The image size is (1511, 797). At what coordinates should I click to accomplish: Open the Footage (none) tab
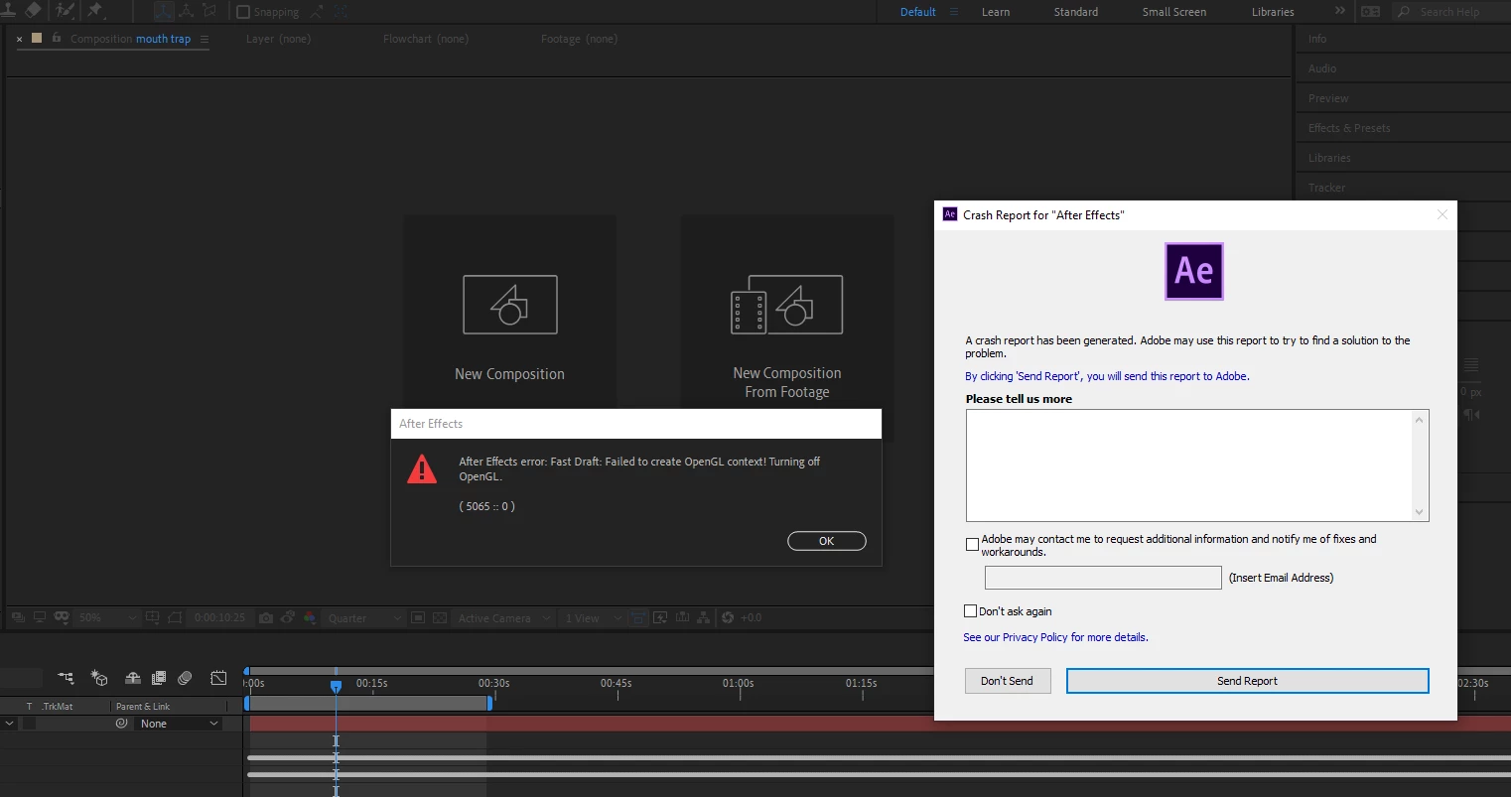pos(579,39)
